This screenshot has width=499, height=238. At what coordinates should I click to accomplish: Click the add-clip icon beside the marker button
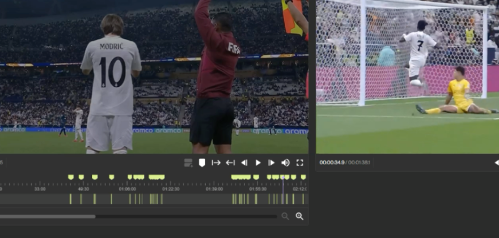(x=188, y=163)
